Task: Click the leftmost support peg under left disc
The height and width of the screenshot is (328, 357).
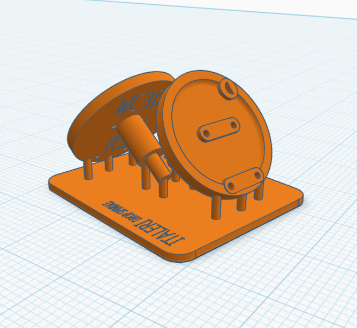Action: (88, 169)
